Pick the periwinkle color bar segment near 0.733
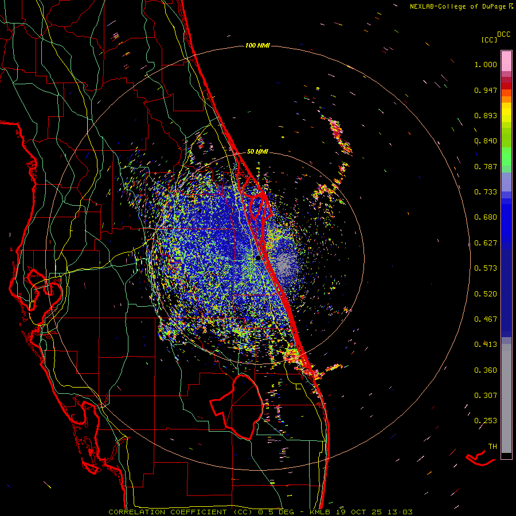516x516 pixels. (506, 182)
